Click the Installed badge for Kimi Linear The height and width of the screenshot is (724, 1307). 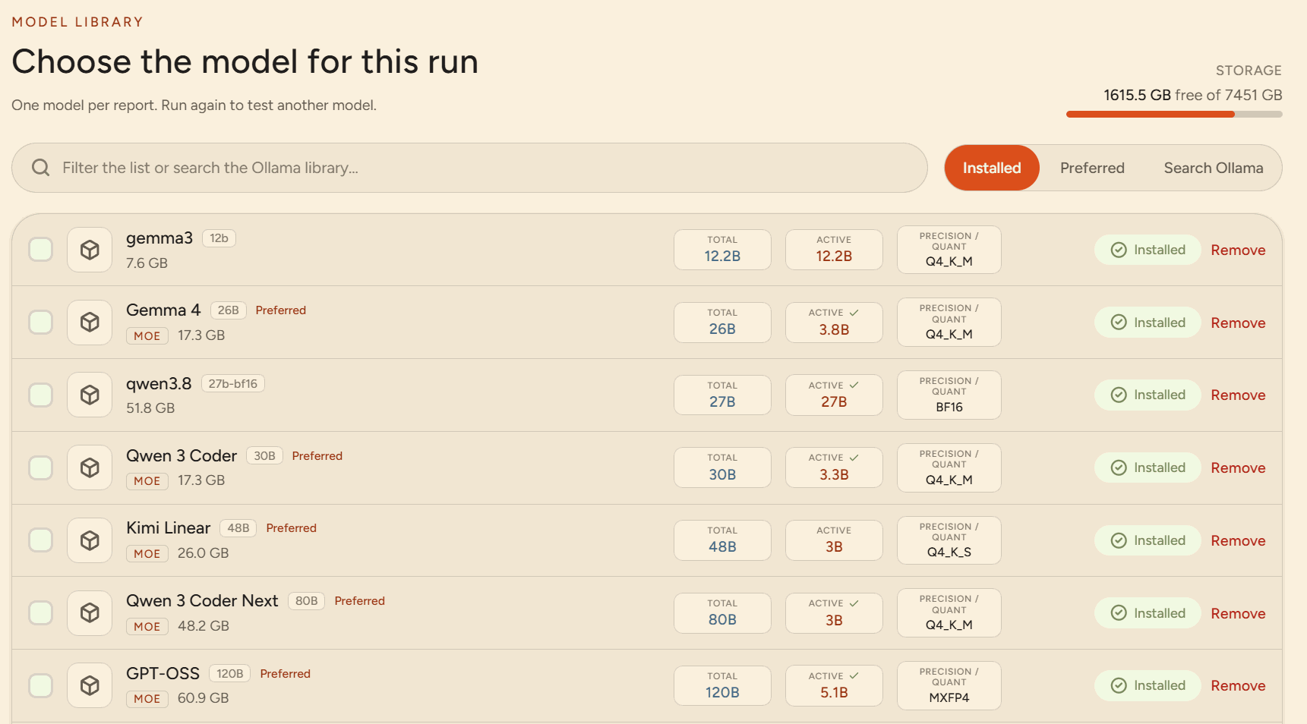1148,540
